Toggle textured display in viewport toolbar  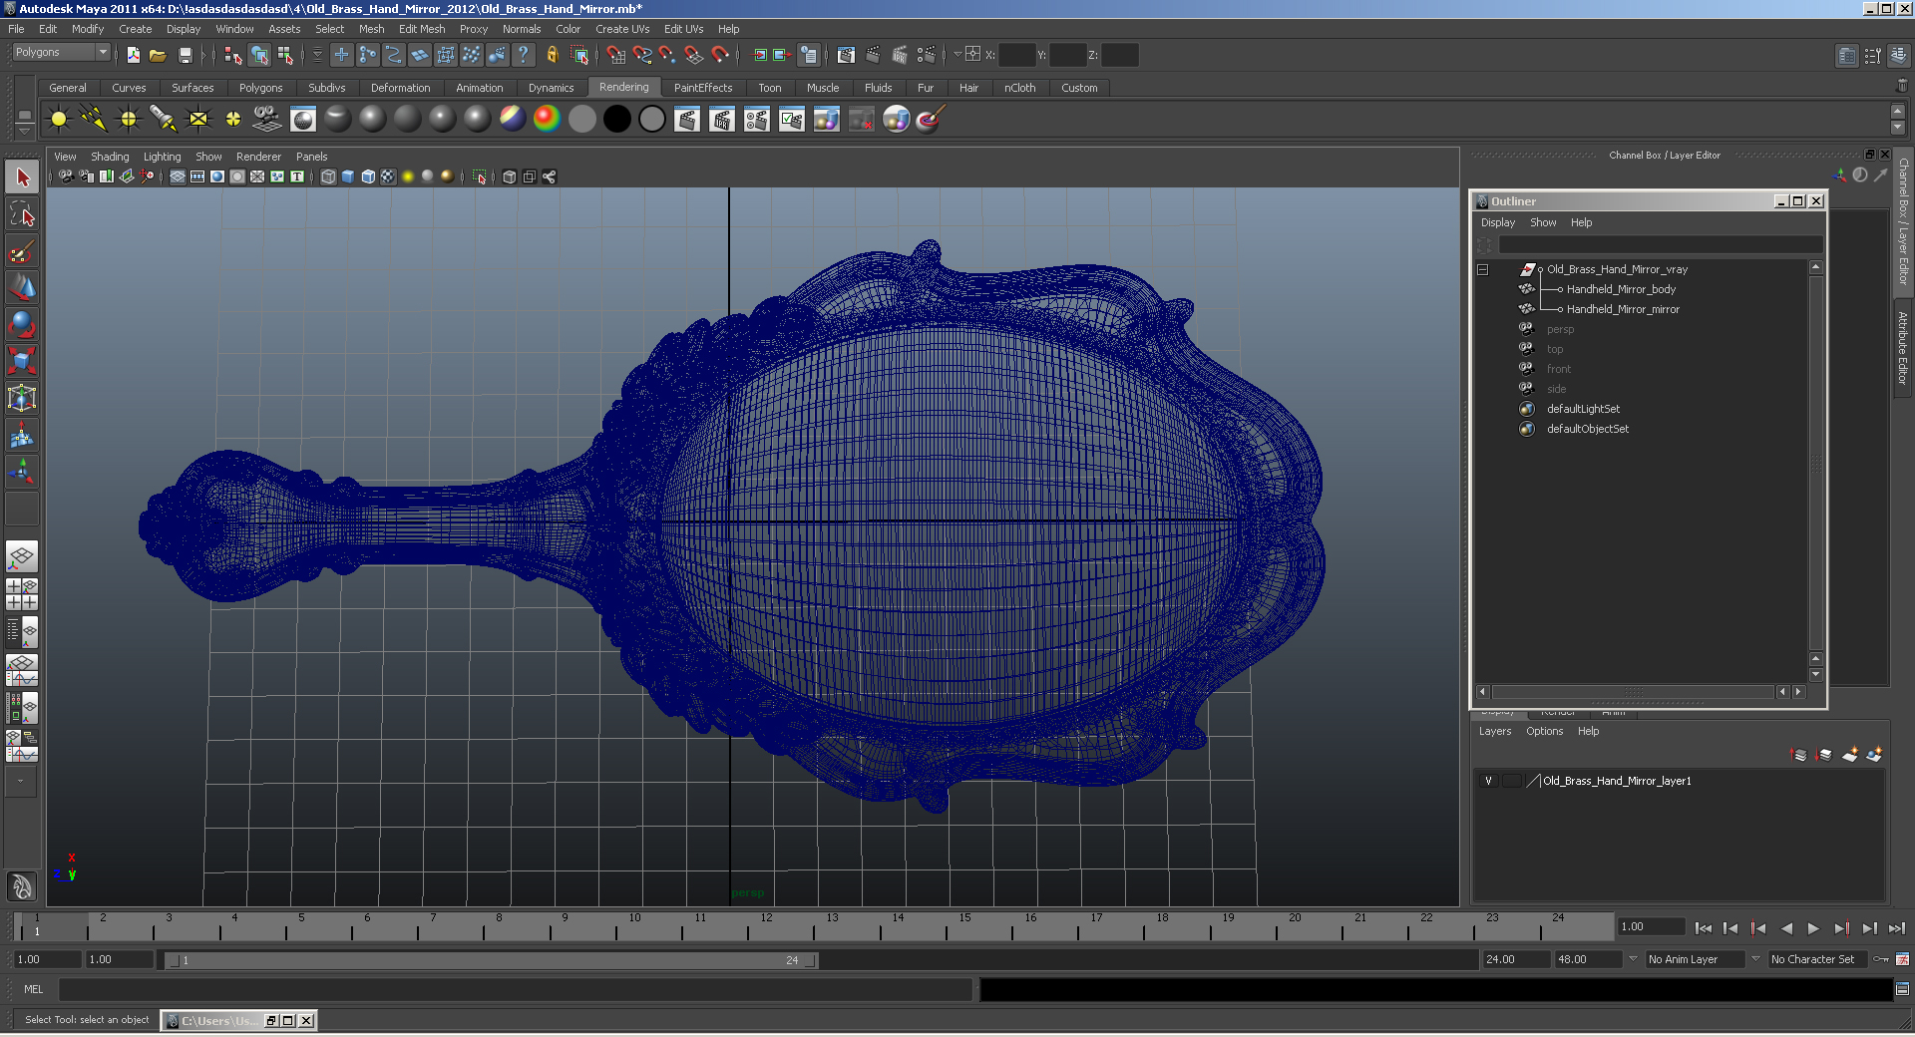[388, 176]
